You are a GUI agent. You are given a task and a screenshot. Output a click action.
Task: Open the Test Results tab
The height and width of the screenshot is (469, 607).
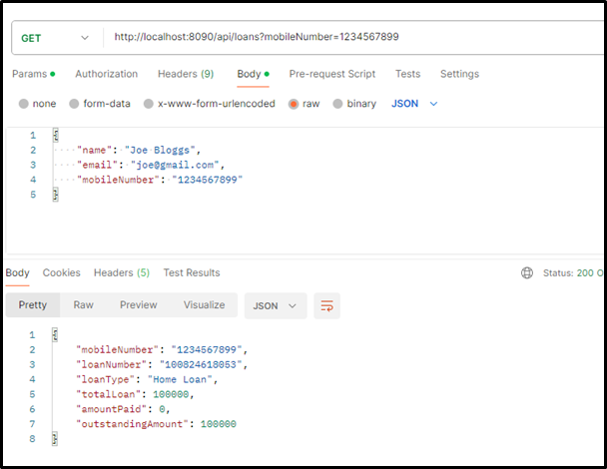192,272
